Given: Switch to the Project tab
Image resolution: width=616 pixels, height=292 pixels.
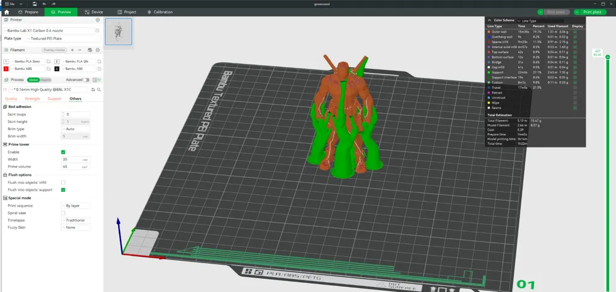Looking at the screenshot, I should [x=126, y=12].
